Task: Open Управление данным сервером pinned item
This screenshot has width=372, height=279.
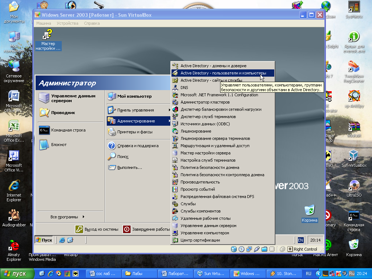Action: point(70,98)
